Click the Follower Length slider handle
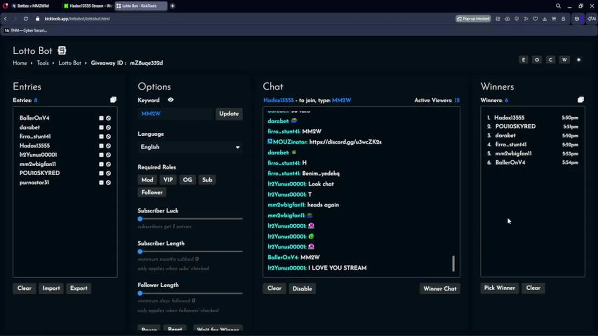The height and width of the screenshot is (336, 598). pos(140,293)
